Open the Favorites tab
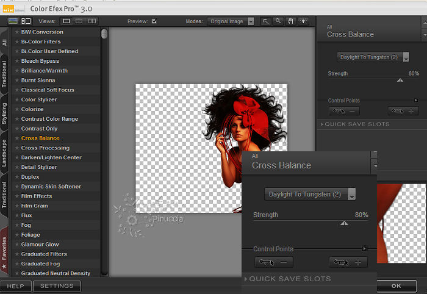 [x=4, y=252]
